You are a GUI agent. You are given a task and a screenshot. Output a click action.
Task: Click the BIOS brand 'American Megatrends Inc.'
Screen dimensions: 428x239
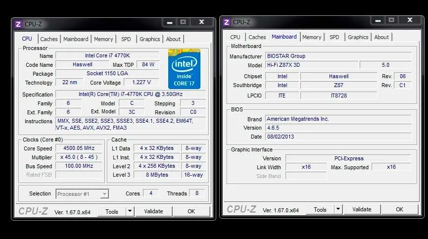pos(338,119)
